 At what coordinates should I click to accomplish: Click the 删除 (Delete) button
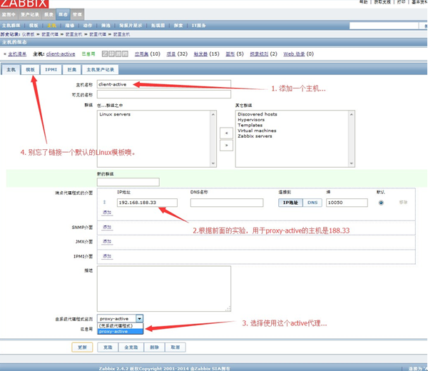[154, 347]
